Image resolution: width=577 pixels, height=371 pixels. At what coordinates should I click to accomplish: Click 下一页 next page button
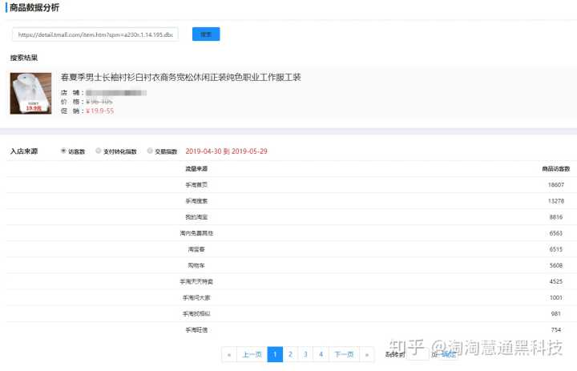click(x=344, y=354)
